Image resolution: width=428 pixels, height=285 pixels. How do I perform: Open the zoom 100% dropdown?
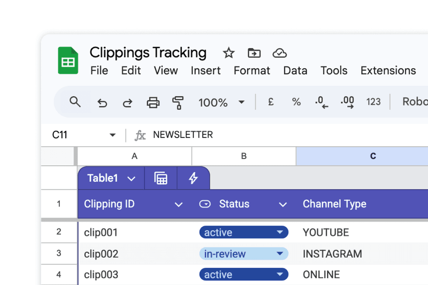(241, 102)
